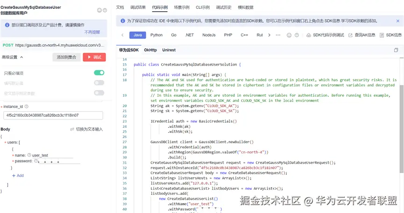Select the 华为云SDK code tab
This screenshot has width=404, height=213.
pyautogui.click(x=128, y=50)
